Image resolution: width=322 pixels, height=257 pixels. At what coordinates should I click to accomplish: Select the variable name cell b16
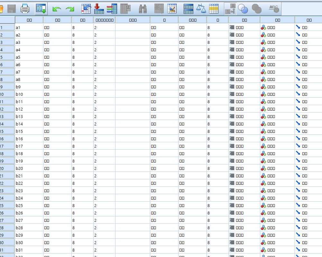tap(29, 139)
